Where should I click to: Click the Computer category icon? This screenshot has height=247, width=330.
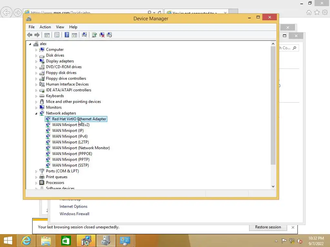click(42, 49)
